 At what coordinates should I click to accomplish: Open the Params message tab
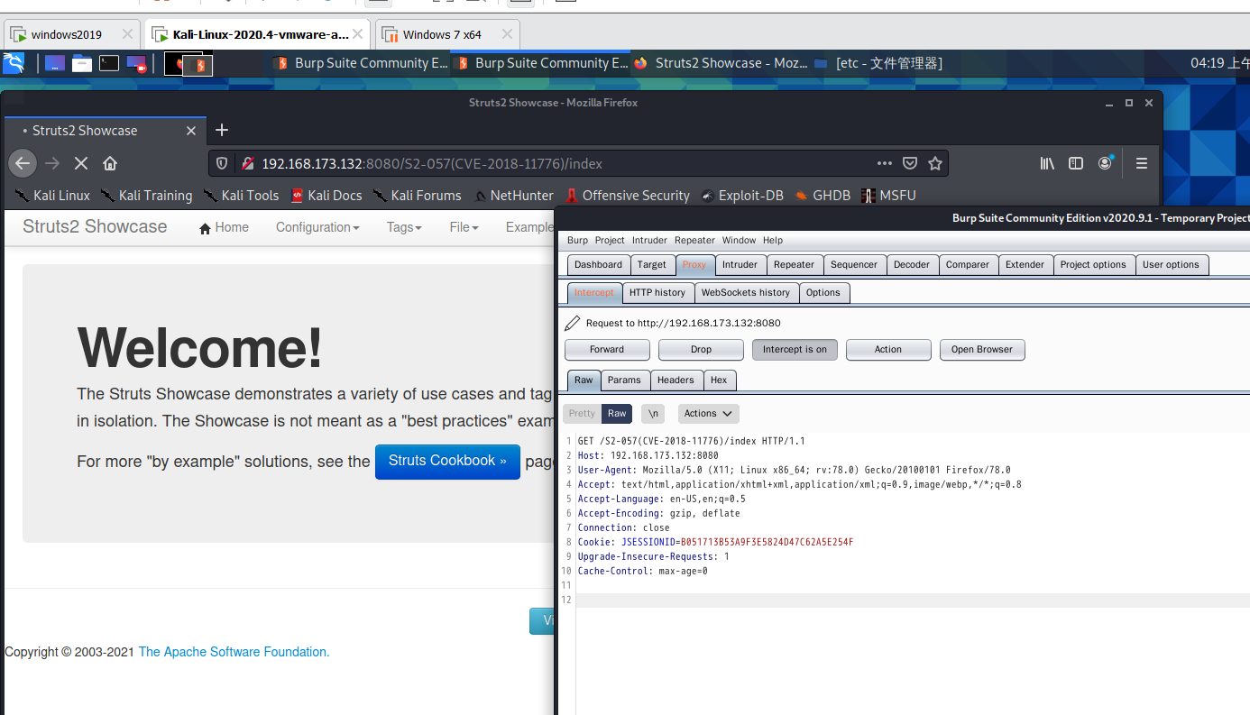pyautogui.click(x=624, y=380)
